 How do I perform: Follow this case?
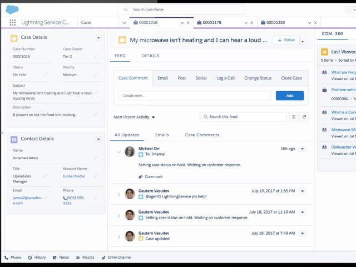click(x=286, y=41)
